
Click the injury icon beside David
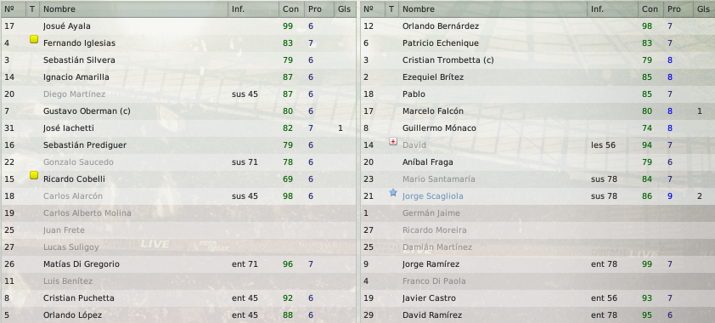[x=393, y=141]
